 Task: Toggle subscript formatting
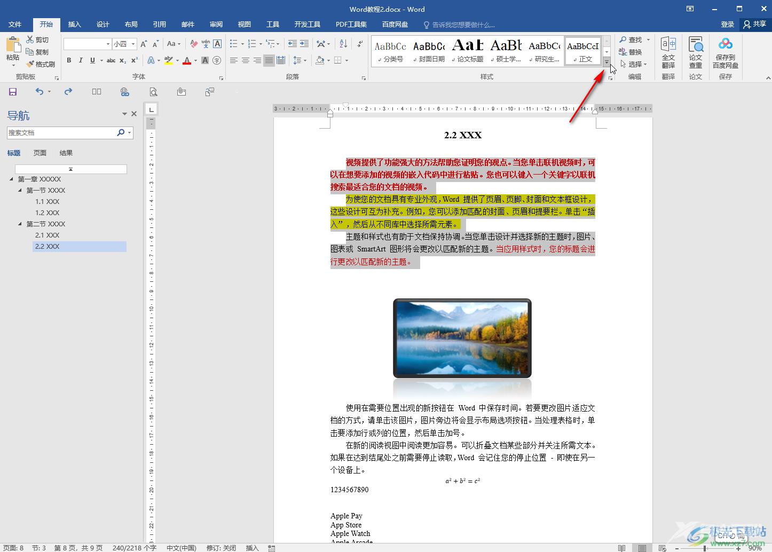(x=123, y=60)
